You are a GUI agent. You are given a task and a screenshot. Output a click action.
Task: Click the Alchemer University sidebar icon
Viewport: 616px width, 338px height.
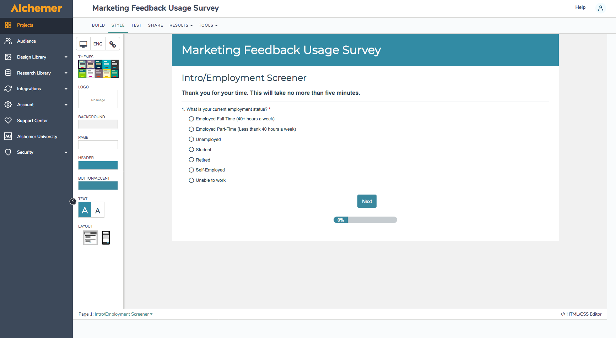coord(8,136)
